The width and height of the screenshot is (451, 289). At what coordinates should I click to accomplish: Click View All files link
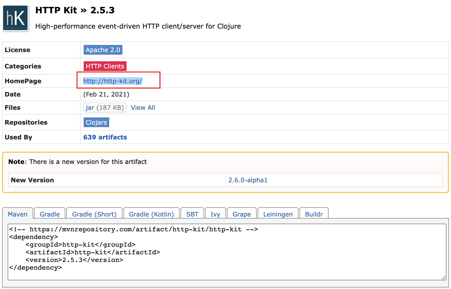(x=143, y=107)
